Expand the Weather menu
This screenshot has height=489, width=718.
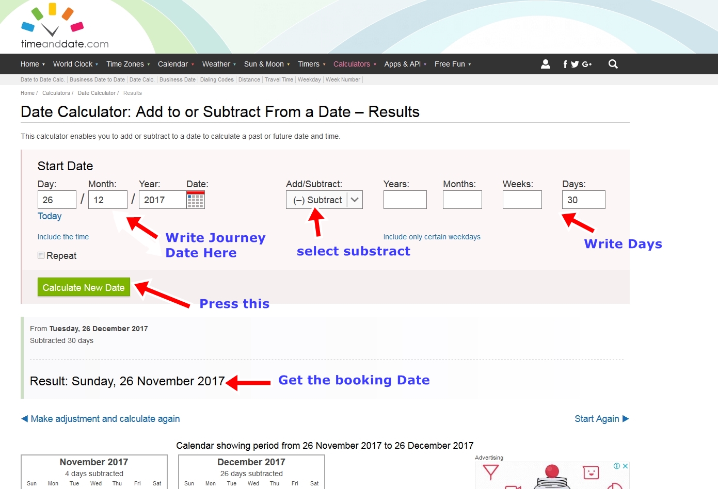point(216,63)
